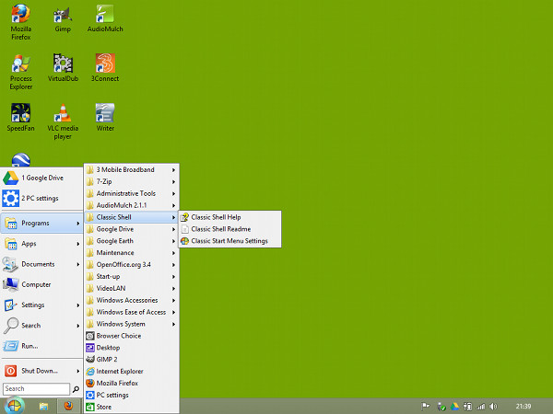Open the Mozilla Firefox desktop shortcut

pyautogui.click(x=21, y=22)
